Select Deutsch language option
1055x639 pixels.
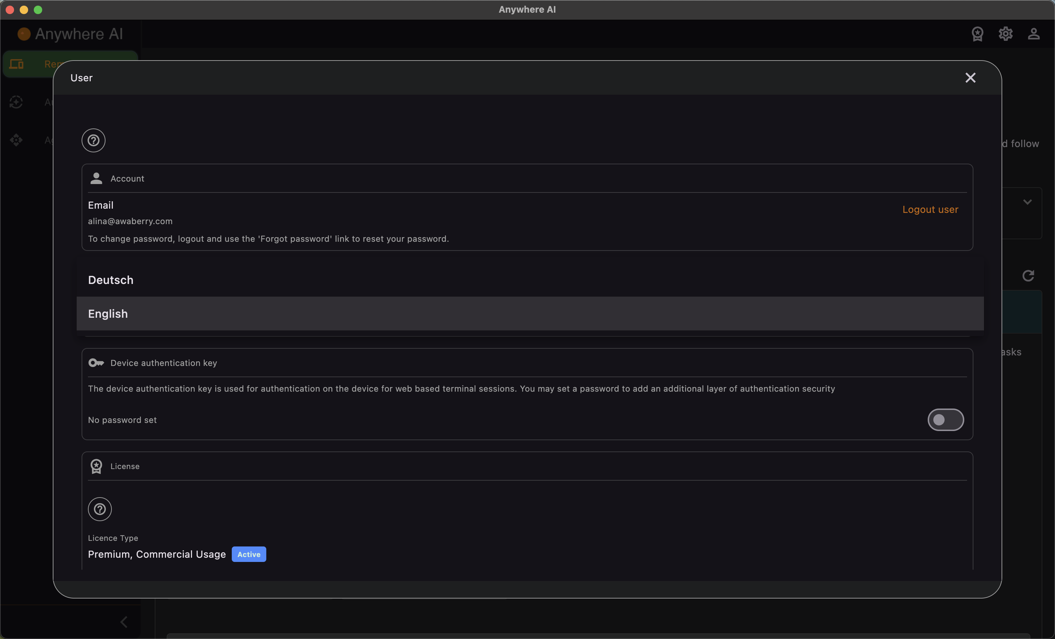pos(530,280)
